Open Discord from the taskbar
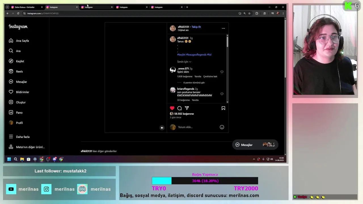This screenshot has width=363, height=204. click(x=54, y=159)
